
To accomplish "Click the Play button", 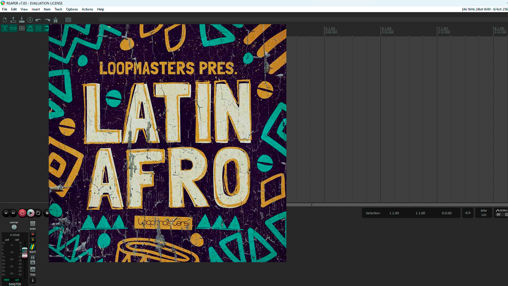I will (x=31, y=213).
